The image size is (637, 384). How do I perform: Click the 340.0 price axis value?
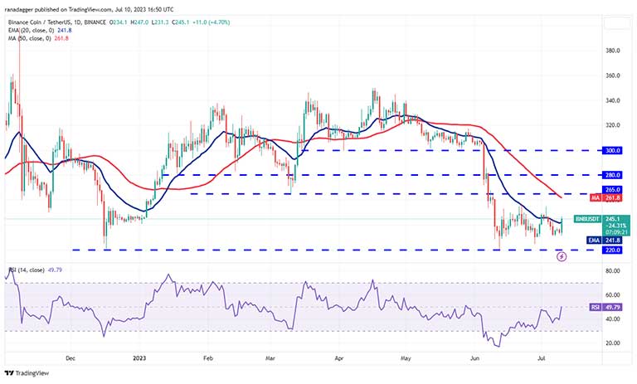(613, 101)
